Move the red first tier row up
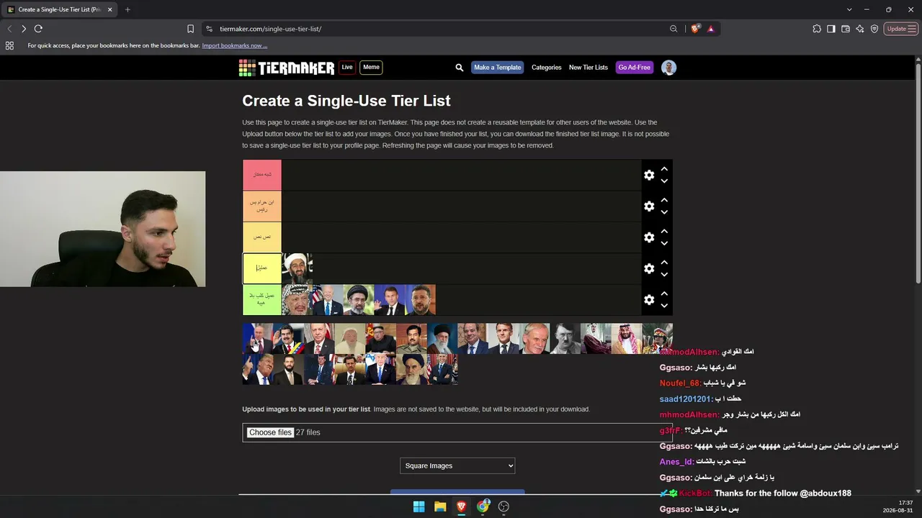 [664, 169]
